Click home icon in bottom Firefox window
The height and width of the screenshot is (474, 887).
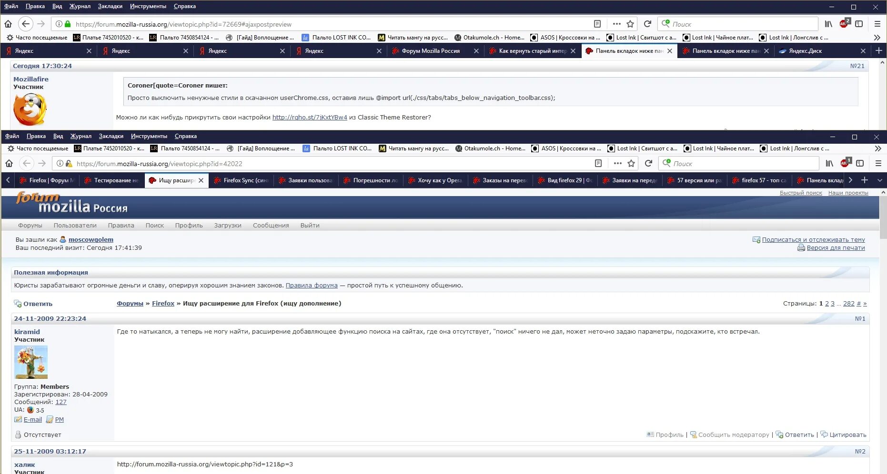coord(9,163)
